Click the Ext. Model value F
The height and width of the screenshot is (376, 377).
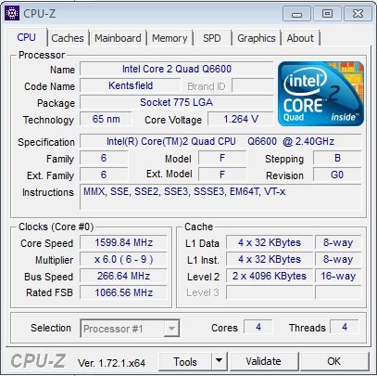[x=222, y=175]
